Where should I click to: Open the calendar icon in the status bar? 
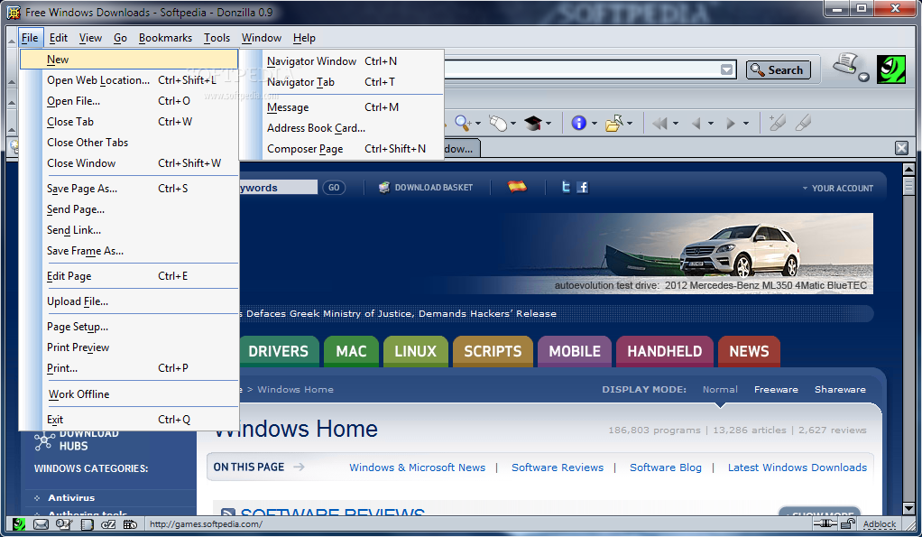(x=131, y=524)
